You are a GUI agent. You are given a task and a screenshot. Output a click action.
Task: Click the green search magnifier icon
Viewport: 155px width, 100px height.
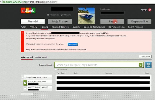[141, 65]
